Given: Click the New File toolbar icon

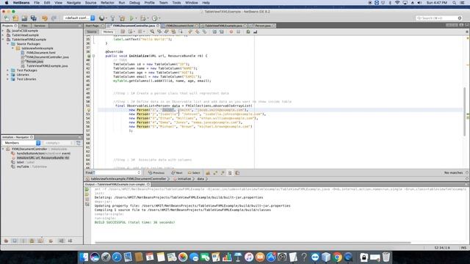Looking at the screenshot, I should (7, 18).
